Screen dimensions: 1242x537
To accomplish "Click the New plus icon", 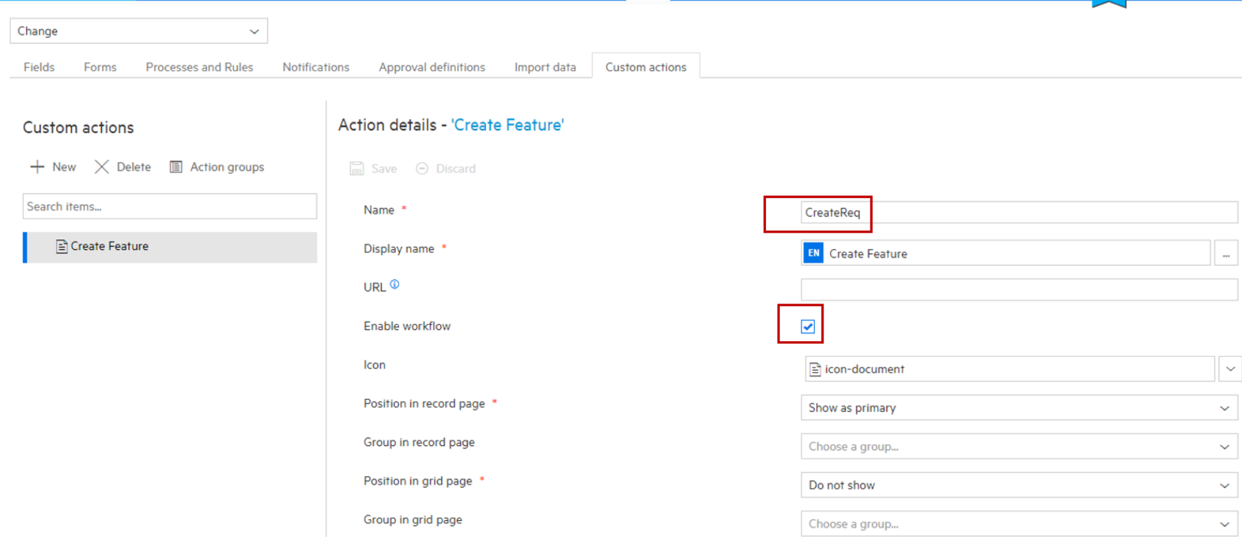I will 37,167.
